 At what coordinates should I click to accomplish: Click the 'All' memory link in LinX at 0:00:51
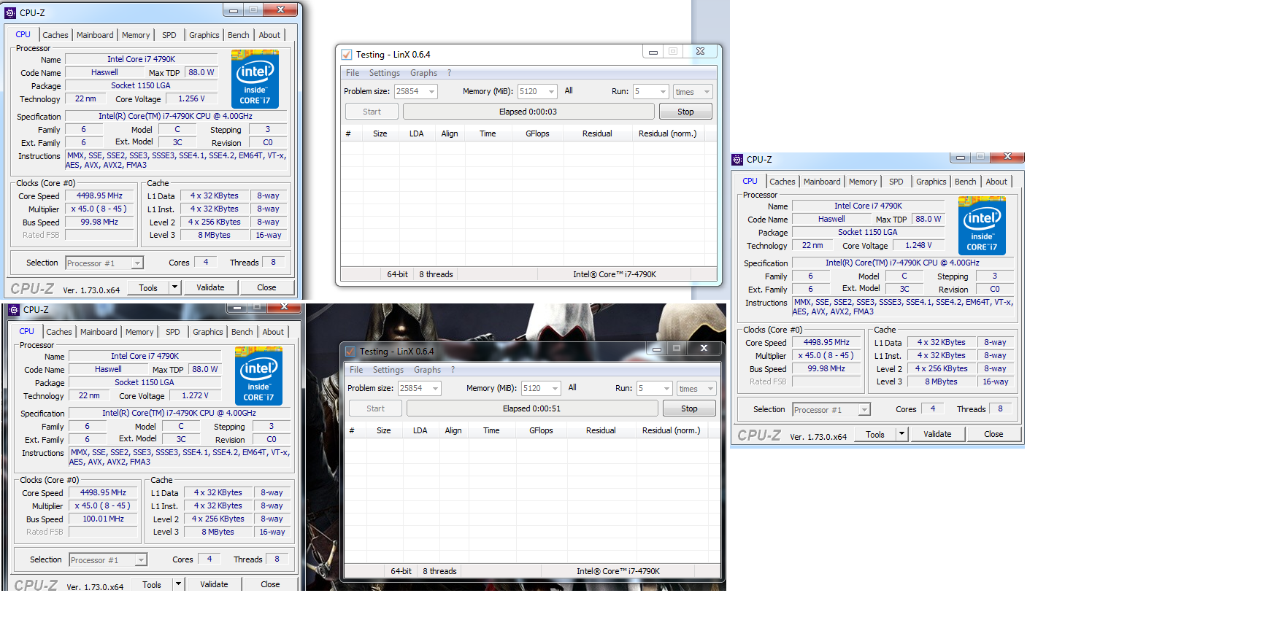coord(572,388)
